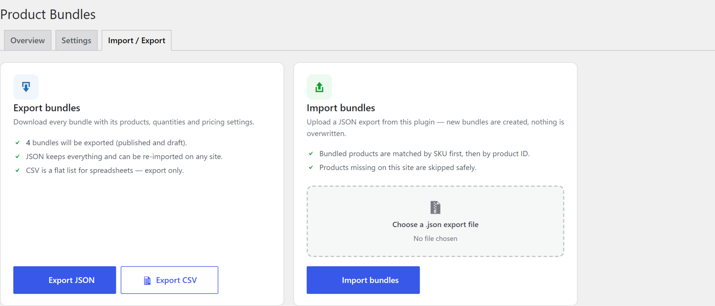Image resolution: width=715 pixels, height=306 pixels.
Task: Click 'CSV is a flat list' item
Action: pyautogui.click(x=105, y=170)
